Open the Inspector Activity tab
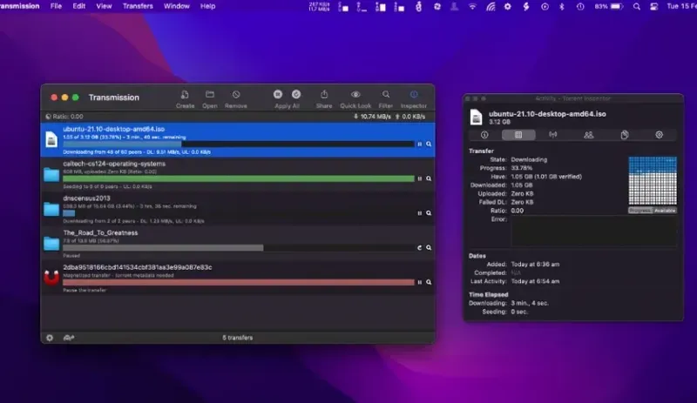Image resolution: width=697 pixels, height=403 pixels. 518,135
